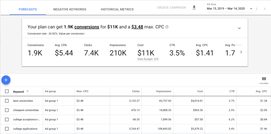Image resolution: width=271 pixels, height=134 pixels.
Task: Check the box for best universities
Action: click(7, 101)
